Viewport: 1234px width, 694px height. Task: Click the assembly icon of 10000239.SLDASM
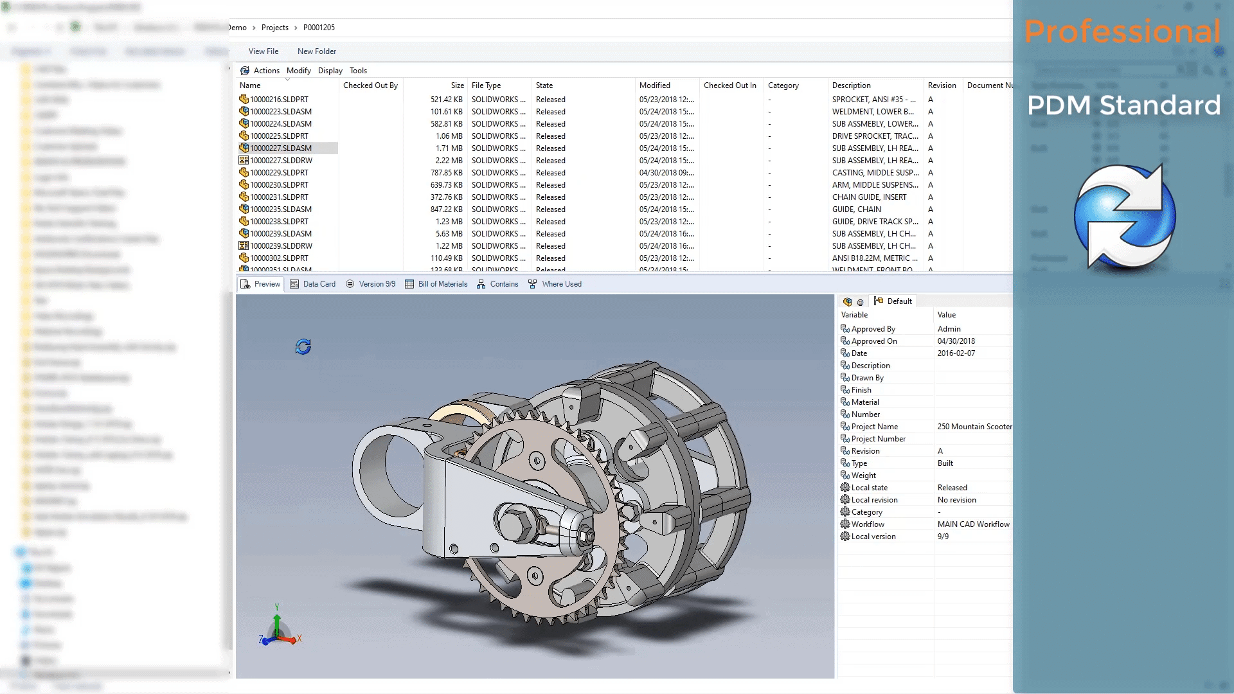(x=244, y=234)
